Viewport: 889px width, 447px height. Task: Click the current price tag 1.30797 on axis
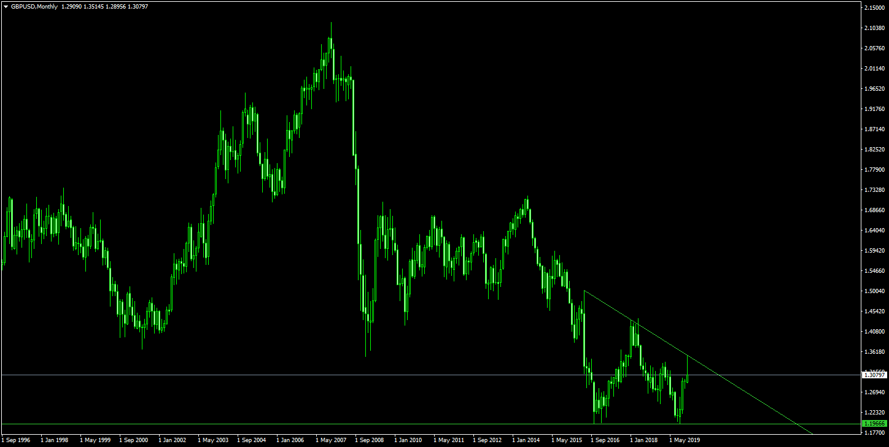point(875,375)
